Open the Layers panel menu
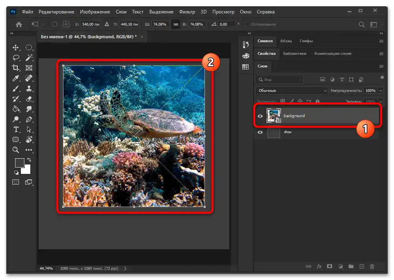Viewport: 394px width, 280px height. coord(381,66)
